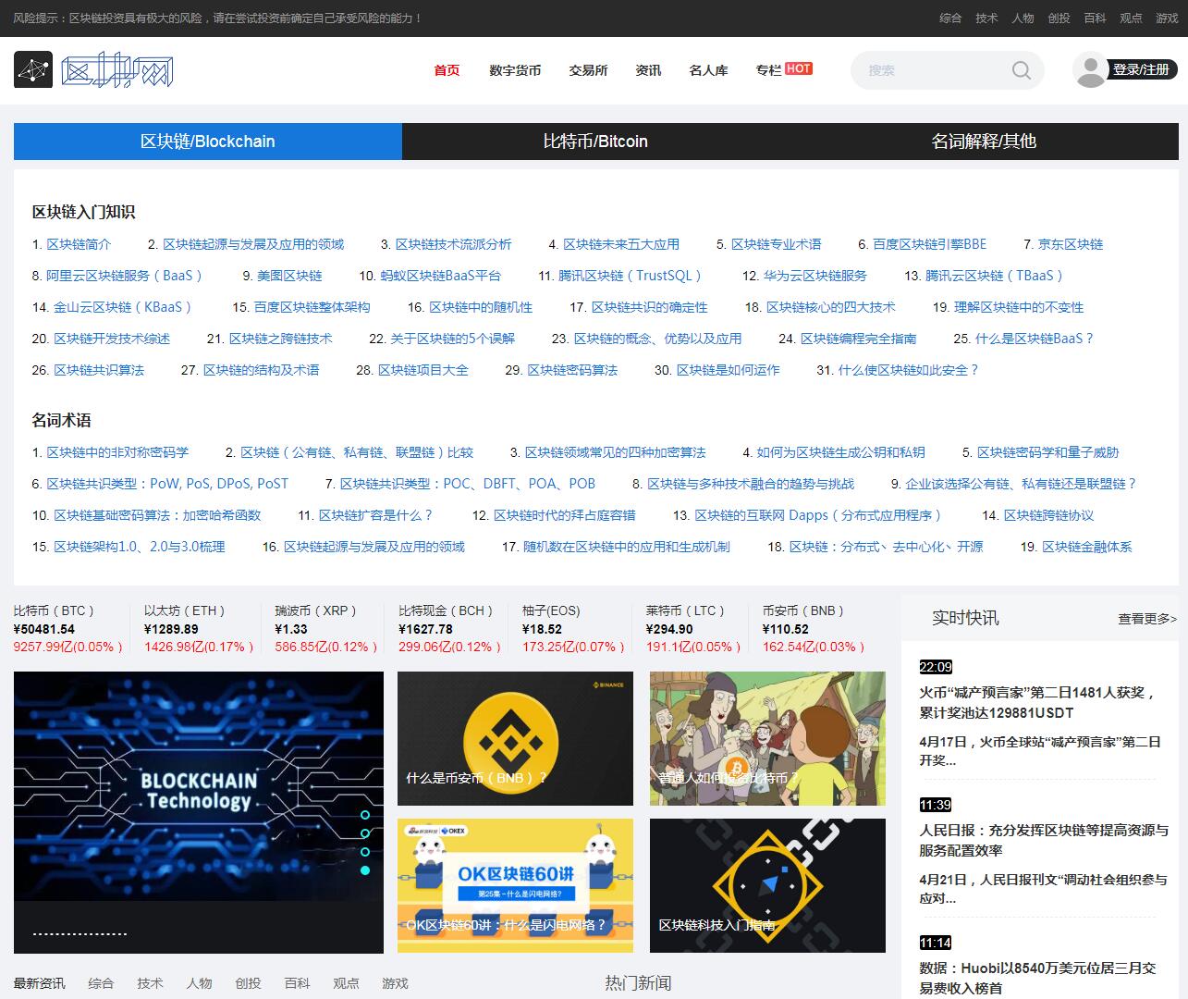Click the site logo icon
Viewport: 1188px width, 999px height.
(x=33, y=69)
